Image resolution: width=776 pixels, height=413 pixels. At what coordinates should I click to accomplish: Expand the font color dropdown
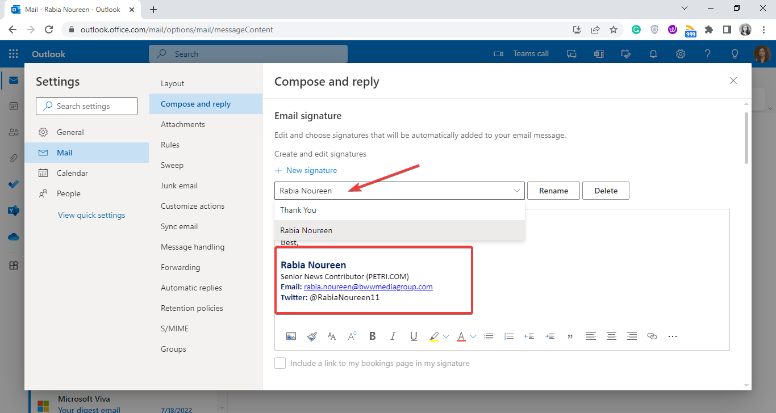[x=472, y=336]
